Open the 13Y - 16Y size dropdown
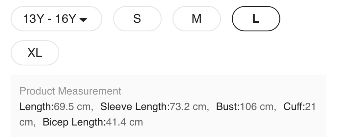Image resolution: width=337 pixels, height=137 pixels. (x=56, y=19)
